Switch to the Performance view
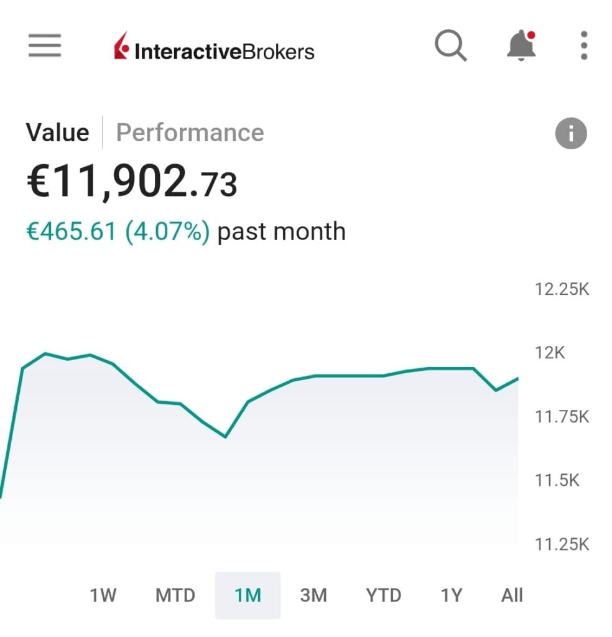The height and width of the screenshot is (637, 612). [190, 133]
